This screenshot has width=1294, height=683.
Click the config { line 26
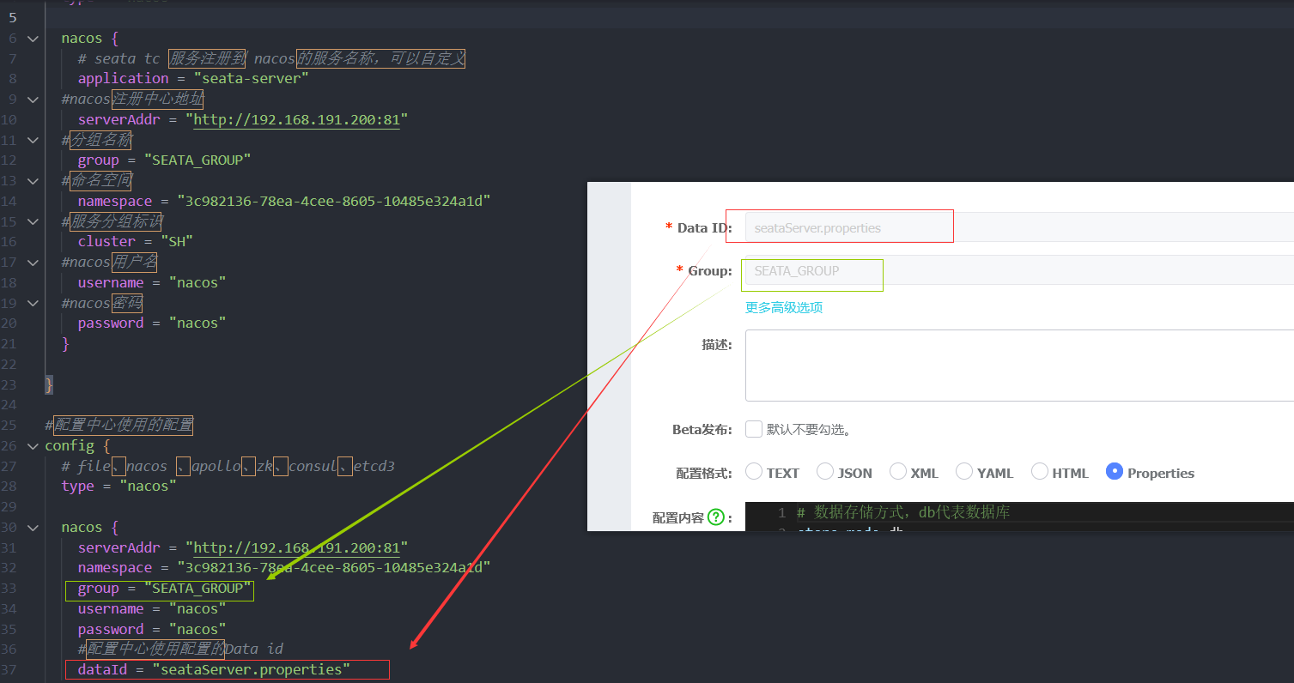click(x=77, y=446)
